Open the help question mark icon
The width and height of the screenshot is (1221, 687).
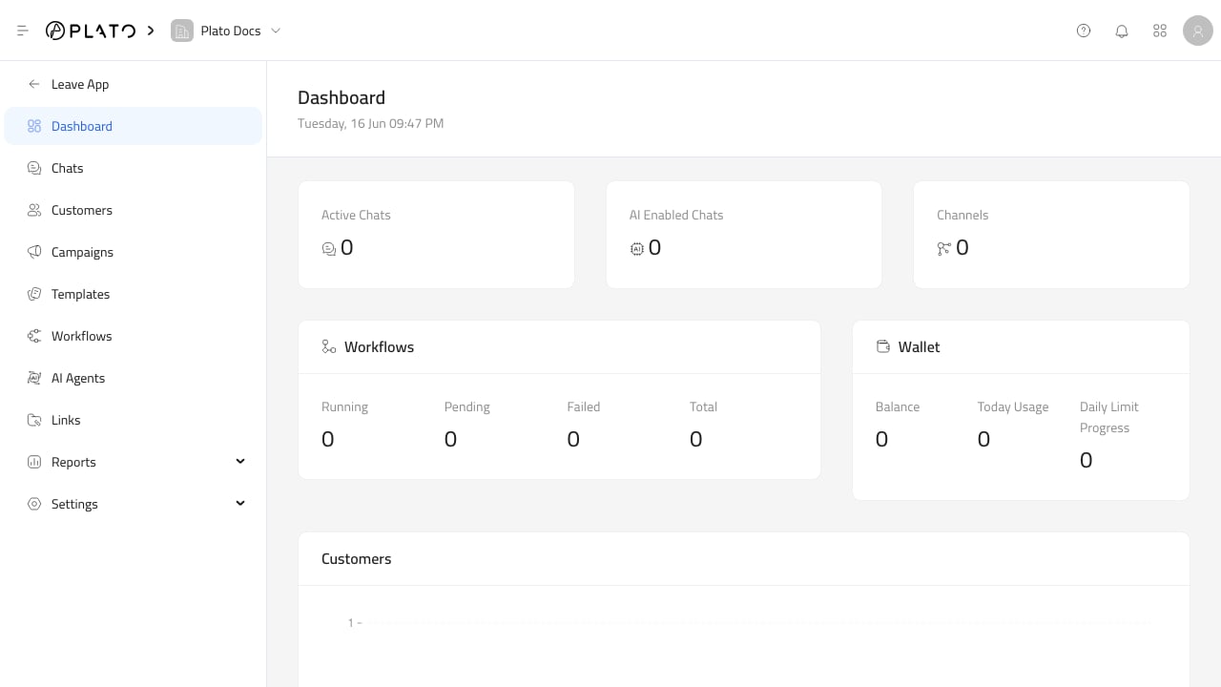(1084, 31)
